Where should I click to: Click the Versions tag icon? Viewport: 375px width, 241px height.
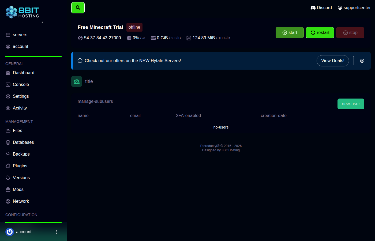pos(8,178)
